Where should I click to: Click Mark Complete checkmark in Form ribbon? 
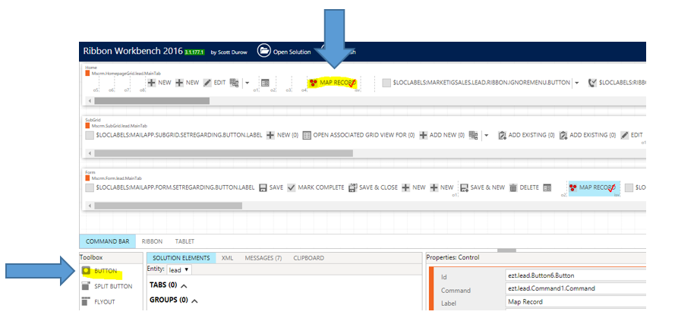pos(292,187)
